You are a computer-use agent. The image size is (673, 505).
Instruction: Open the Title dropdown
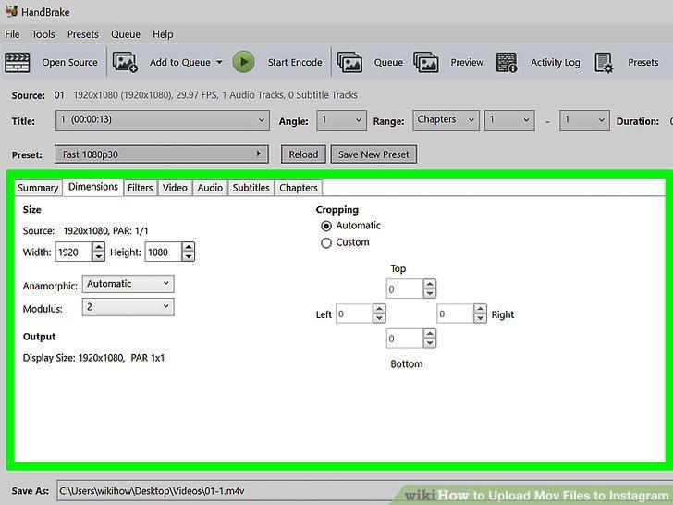(x=163, y=120)
